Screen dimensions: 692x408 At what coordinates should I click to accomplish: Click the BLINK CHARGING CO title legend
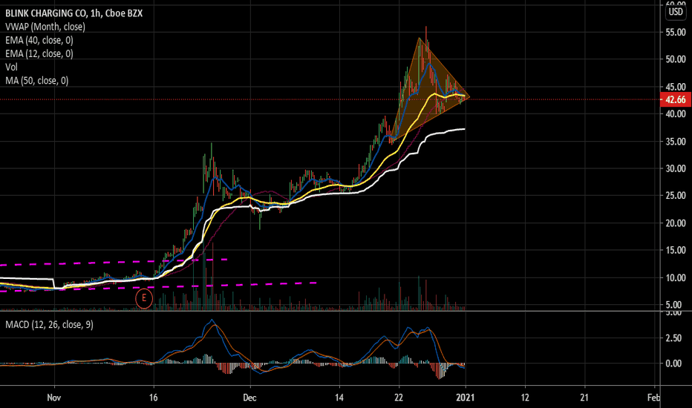[x=74, y=13]
